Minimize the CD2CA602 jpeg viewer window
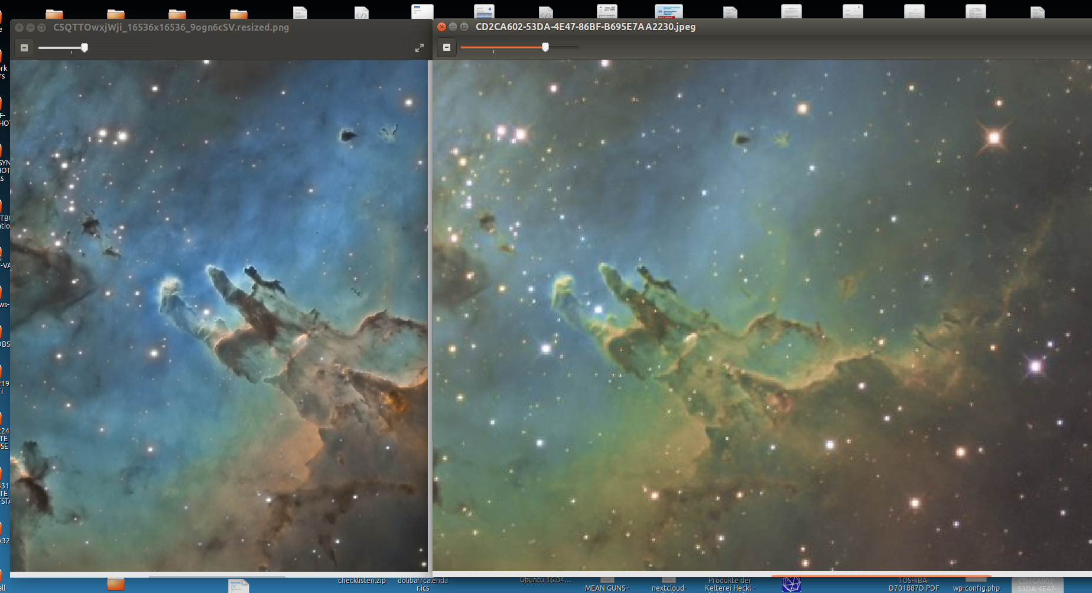The height and width of the screenshot is (593, 1092). point(453,27)
